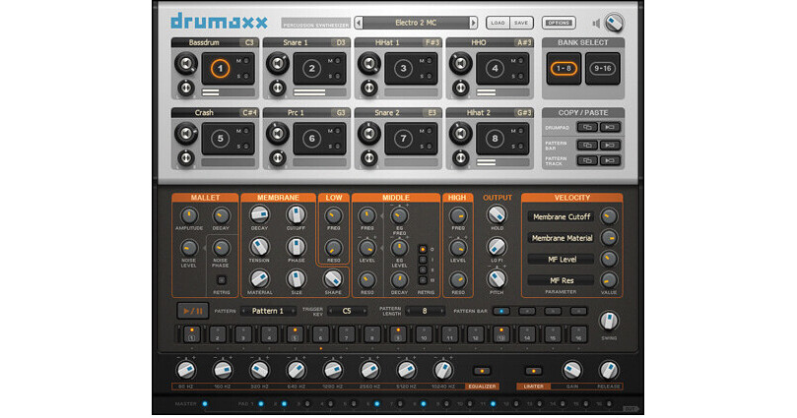Image resolution: width=797 pixels, height=418 pixels.
Task: Select drum pad 1 (Bassdrum)
Action: (220, 69)
